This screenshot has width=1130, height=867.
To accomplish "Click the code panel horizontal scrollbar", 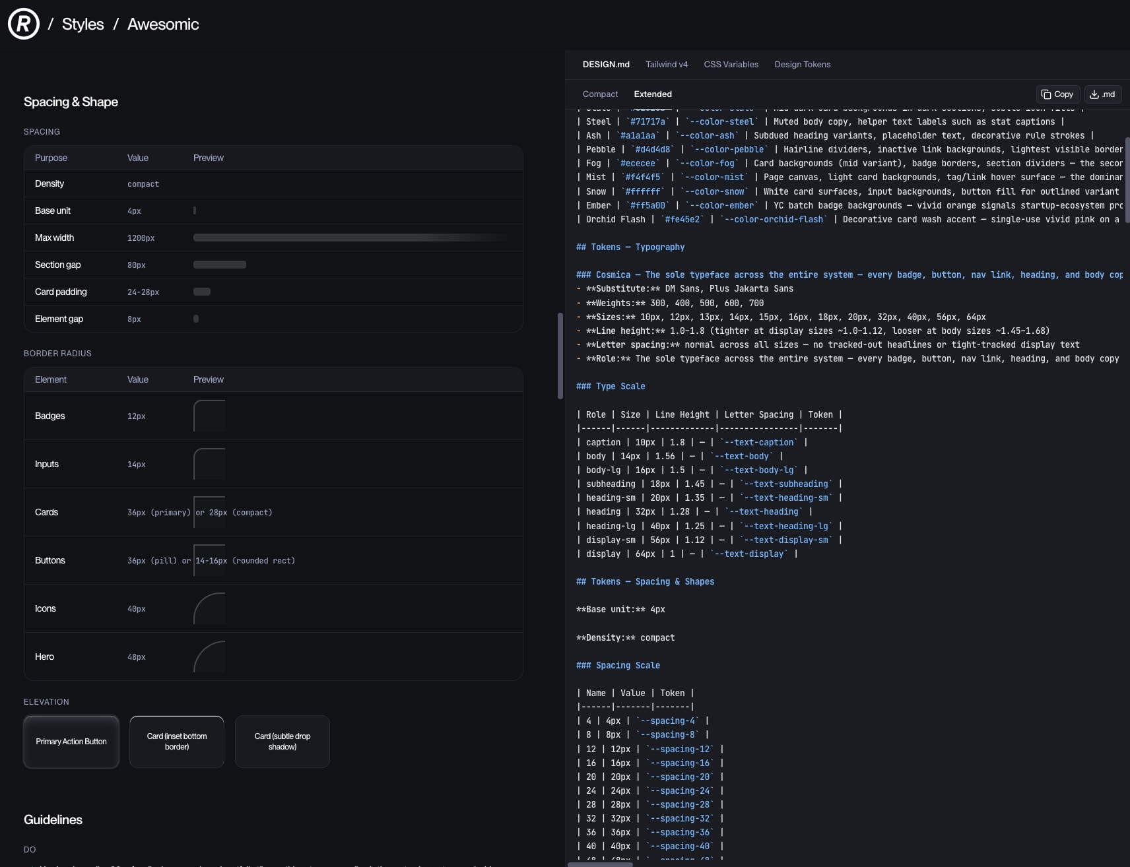I will pyautogui.click(x=601, y=864).
